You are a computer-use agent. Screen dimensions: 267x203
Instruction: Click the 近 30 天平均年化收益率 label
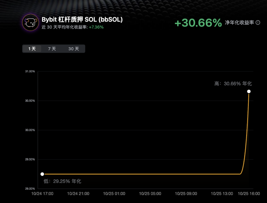point(65,27)
